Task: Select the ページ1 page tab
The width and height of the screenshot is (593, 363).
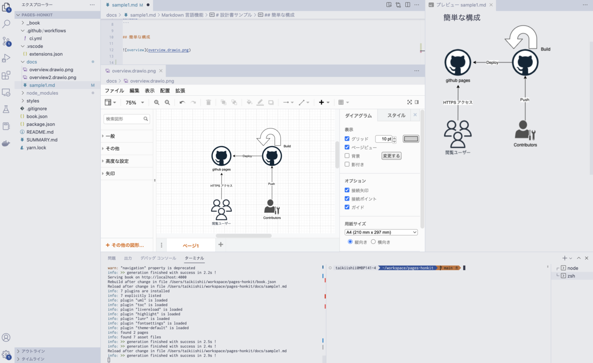Action: pos(191,245)
